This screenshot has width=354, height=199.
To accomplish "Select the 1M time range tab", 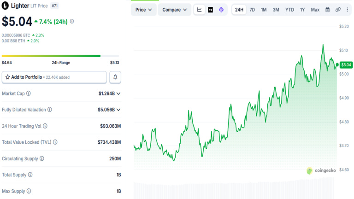I will coord(264,10).
